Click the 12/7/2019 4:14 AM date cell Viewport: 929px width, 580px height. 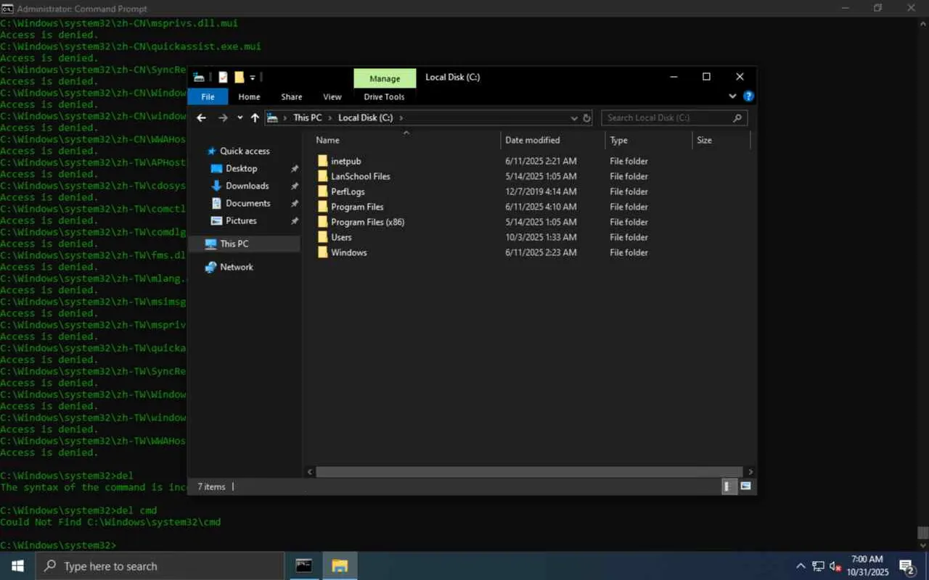pyautogui.click(x=541, y=191)
